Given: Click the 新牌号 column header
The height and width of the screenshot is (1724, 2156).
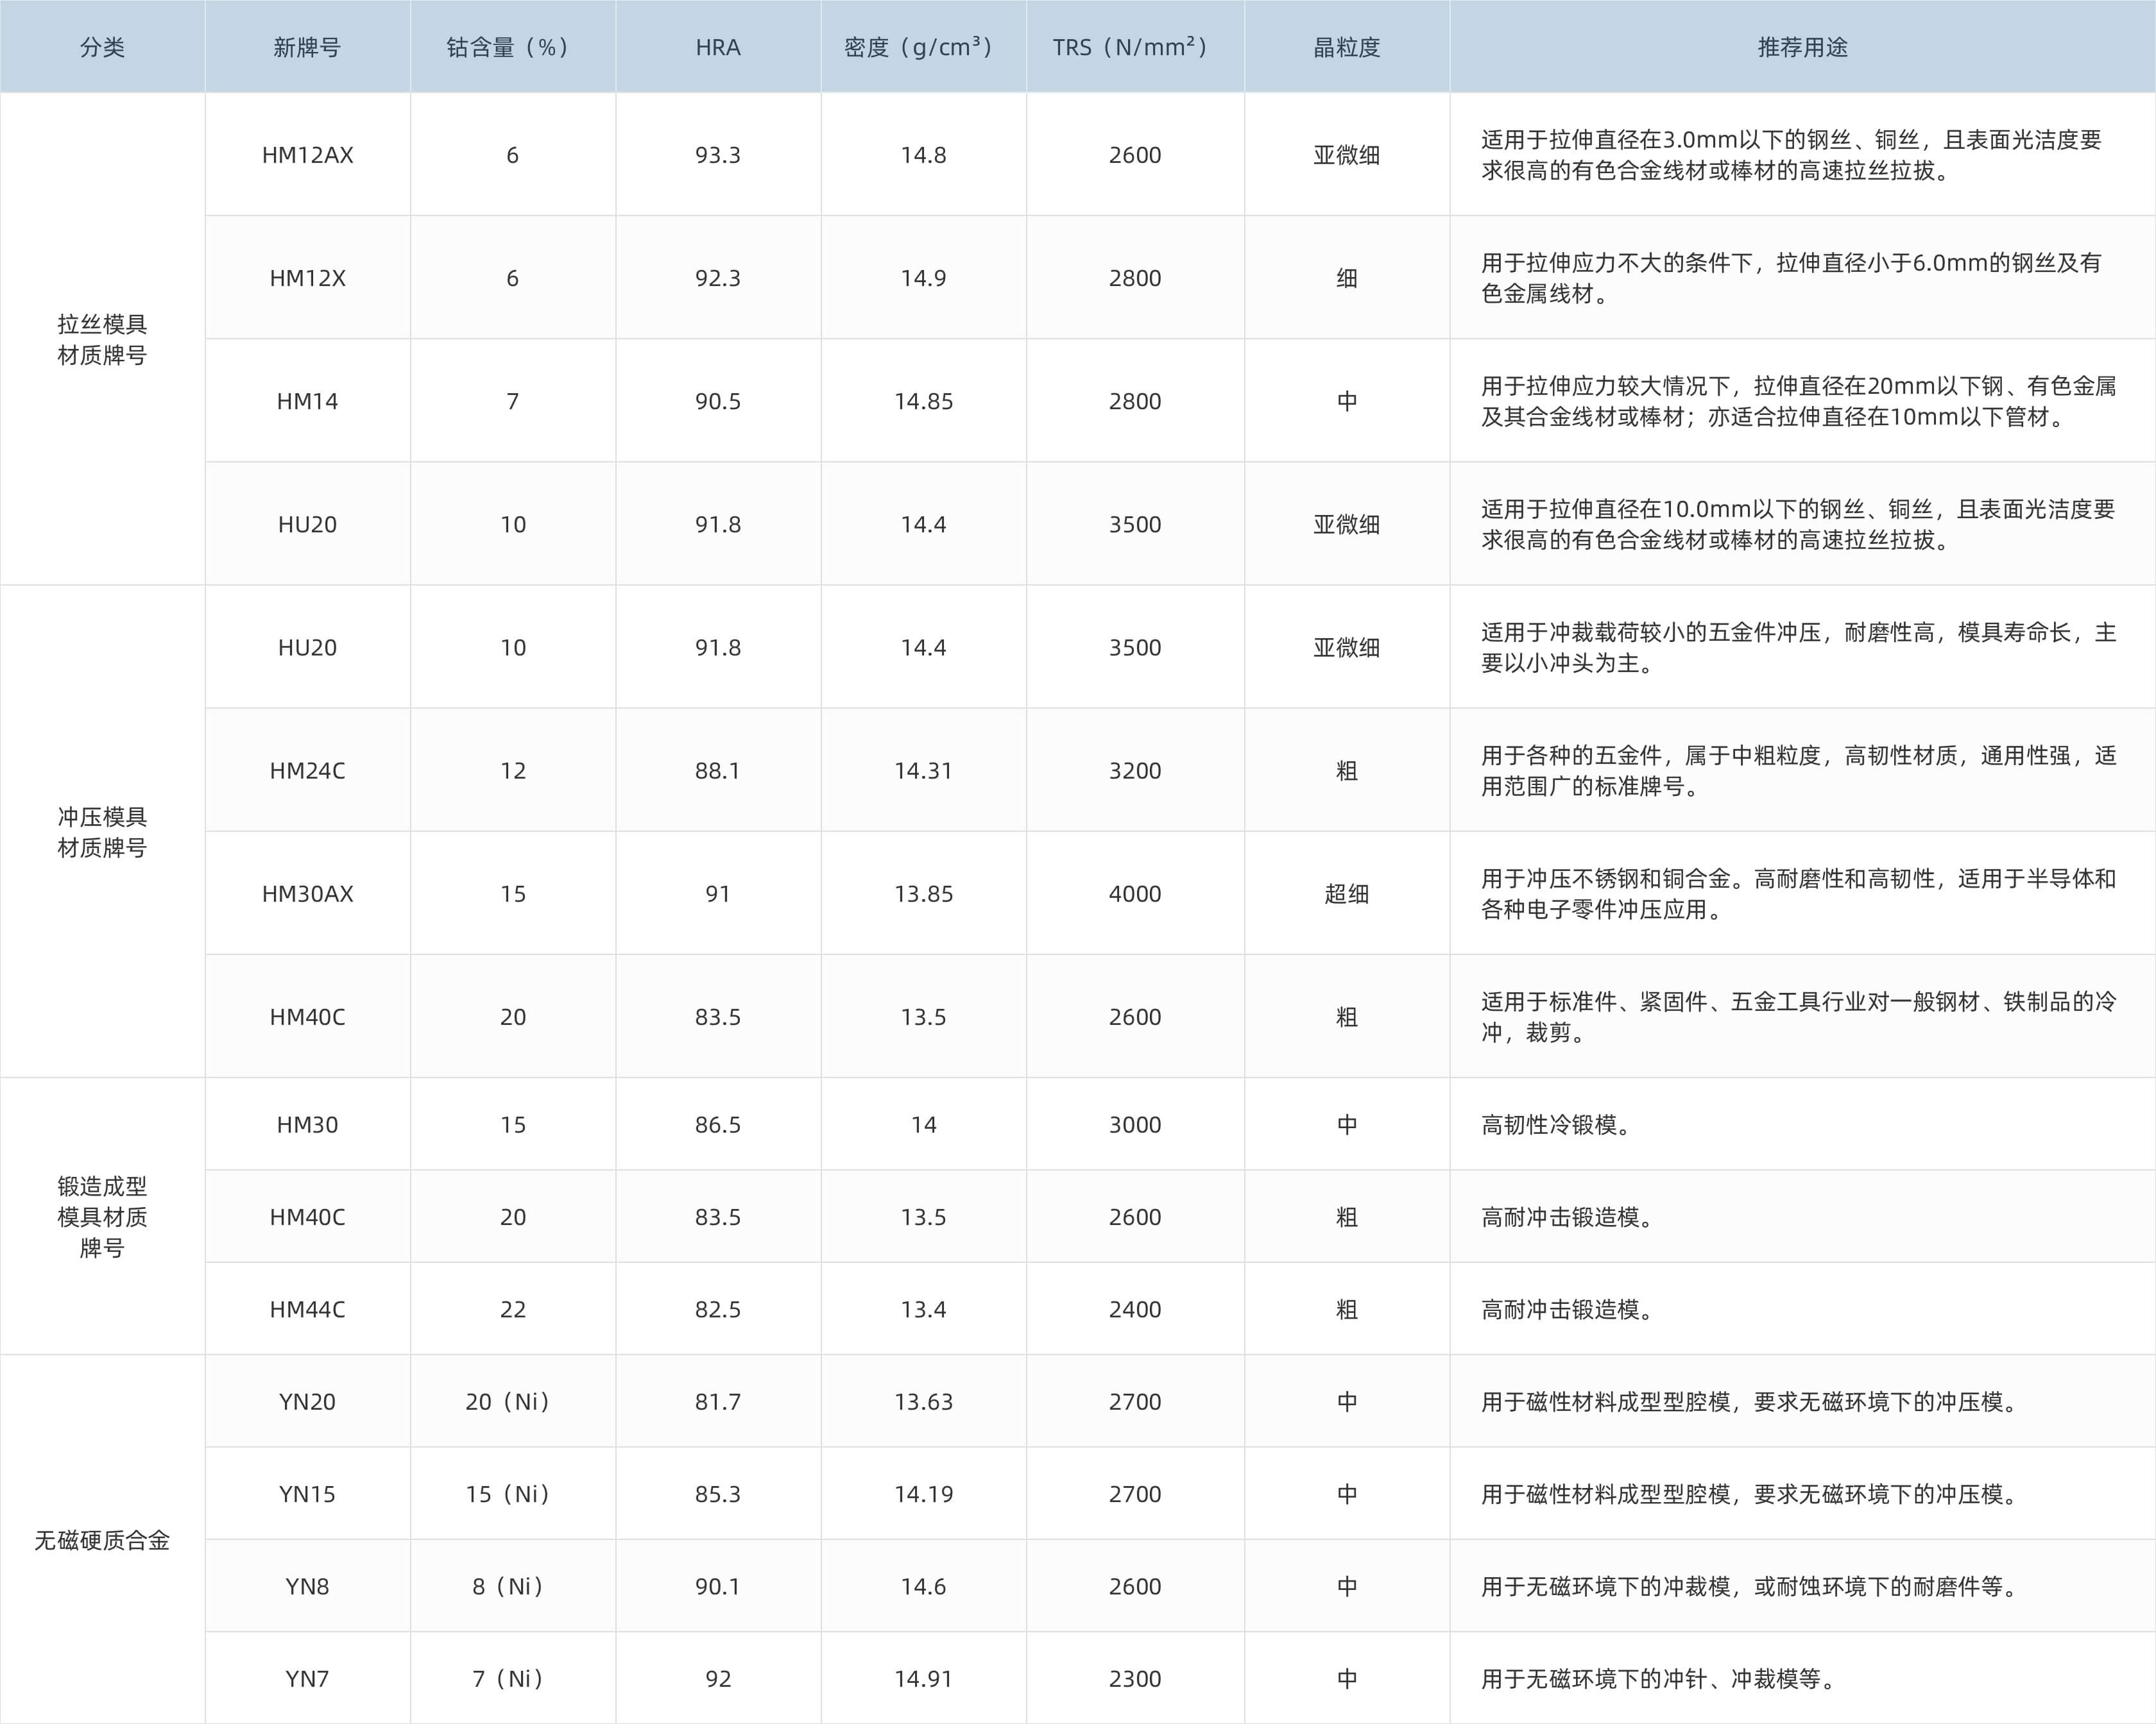Looking at the screenshot, I should [x=307, y=47].
